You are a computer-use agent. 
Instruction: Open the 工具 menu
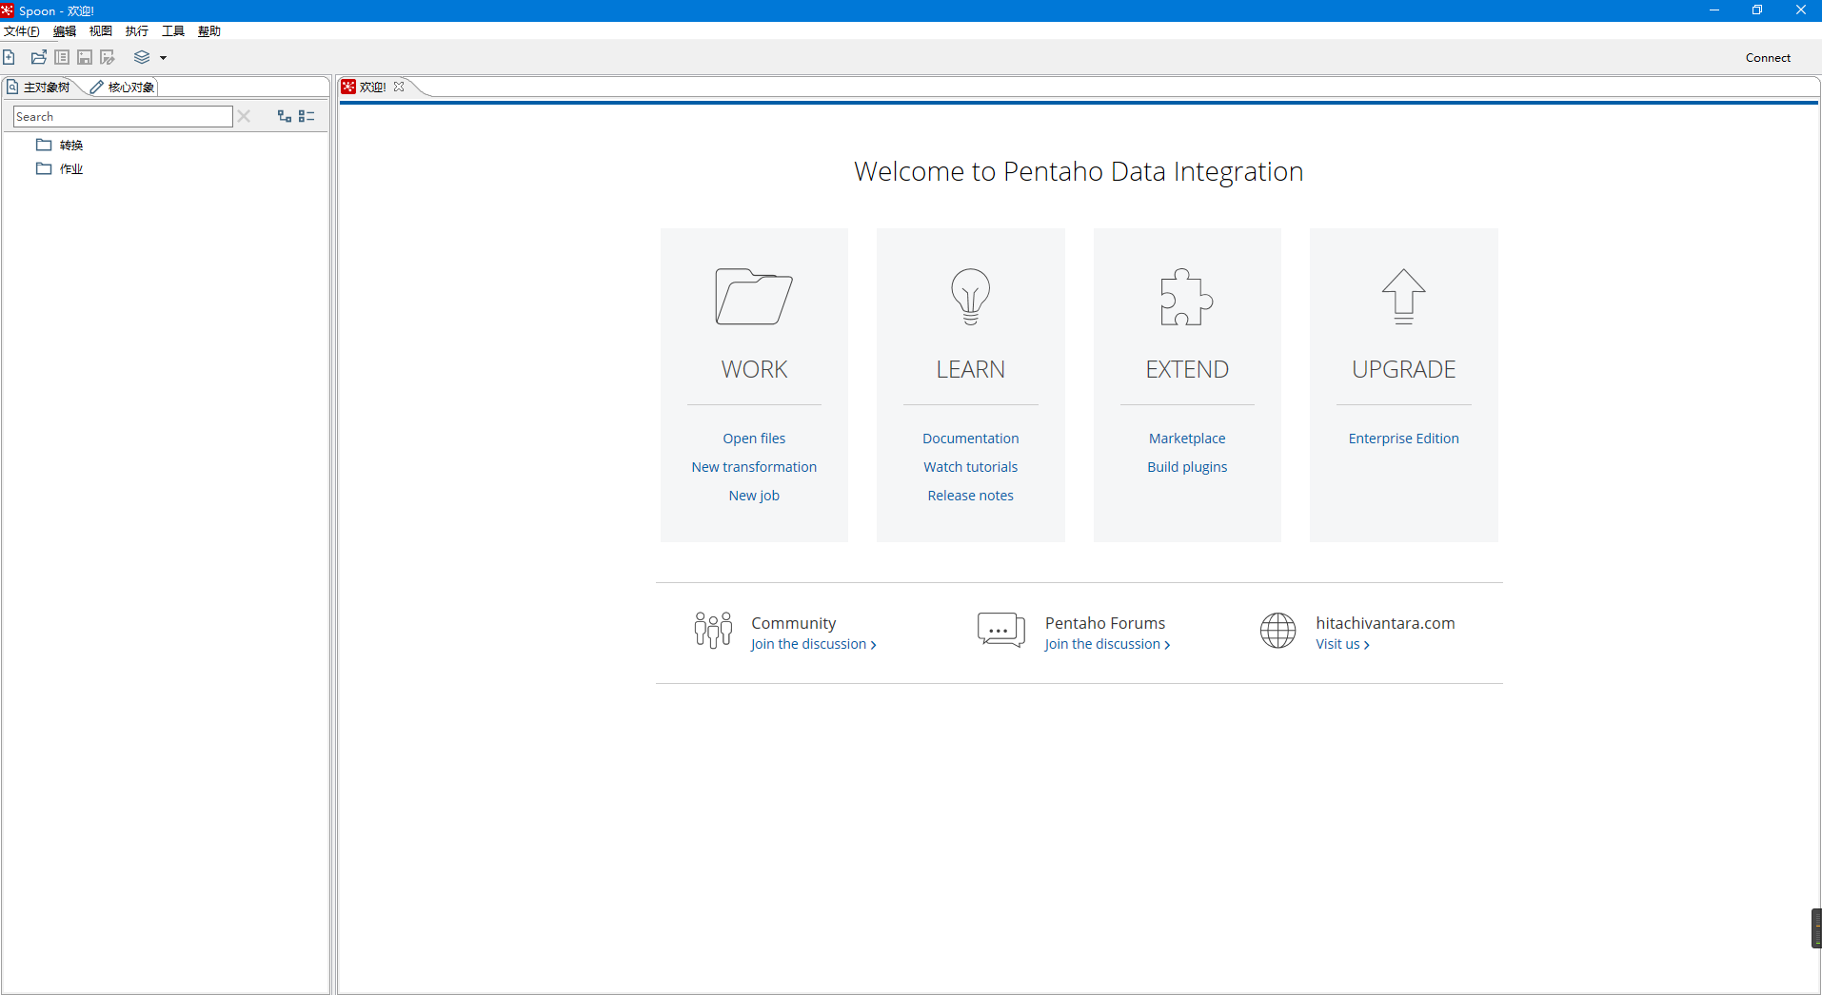tap(173, 31)
